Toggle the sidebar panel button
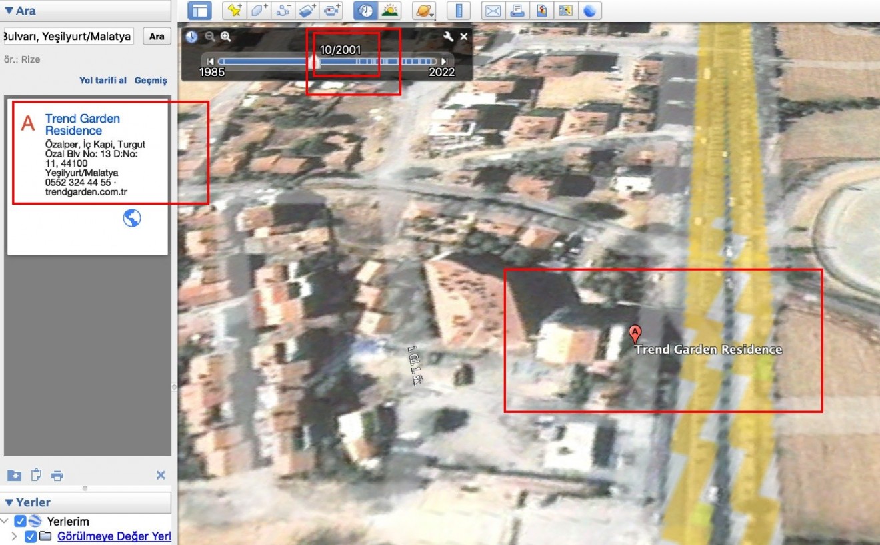This screenshot has height=545, width=880. click(x=199, y=11)
